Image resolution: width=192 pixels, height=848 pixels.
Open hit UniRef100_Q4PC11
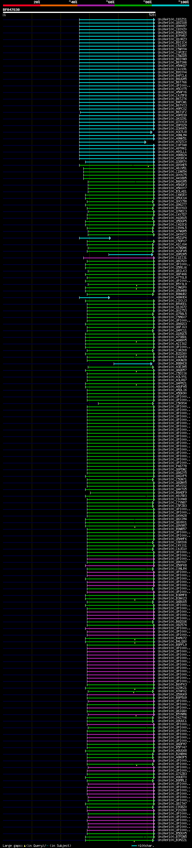point(172,331)
